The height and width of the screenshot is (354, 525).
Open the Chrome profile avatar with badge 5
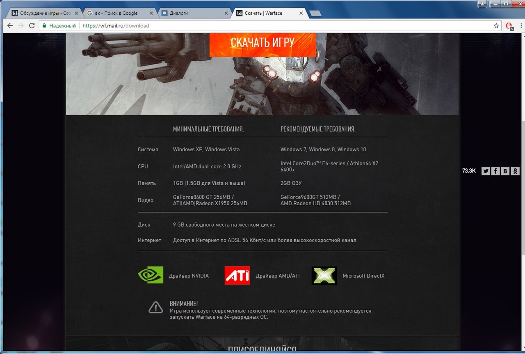[x=510, y=25]
